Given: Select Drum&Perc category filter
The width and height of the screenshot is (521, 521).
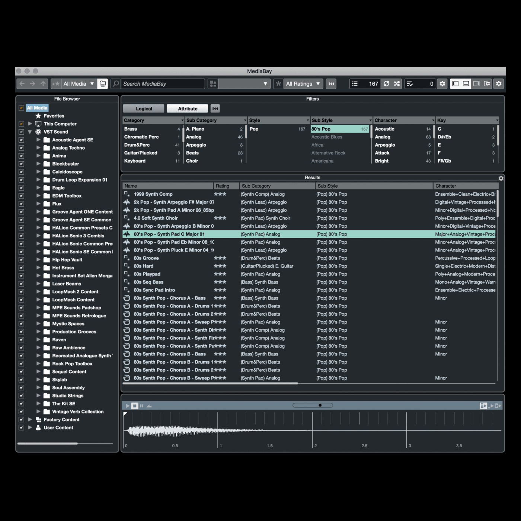Looking at the screenshot, I should 152,145.
